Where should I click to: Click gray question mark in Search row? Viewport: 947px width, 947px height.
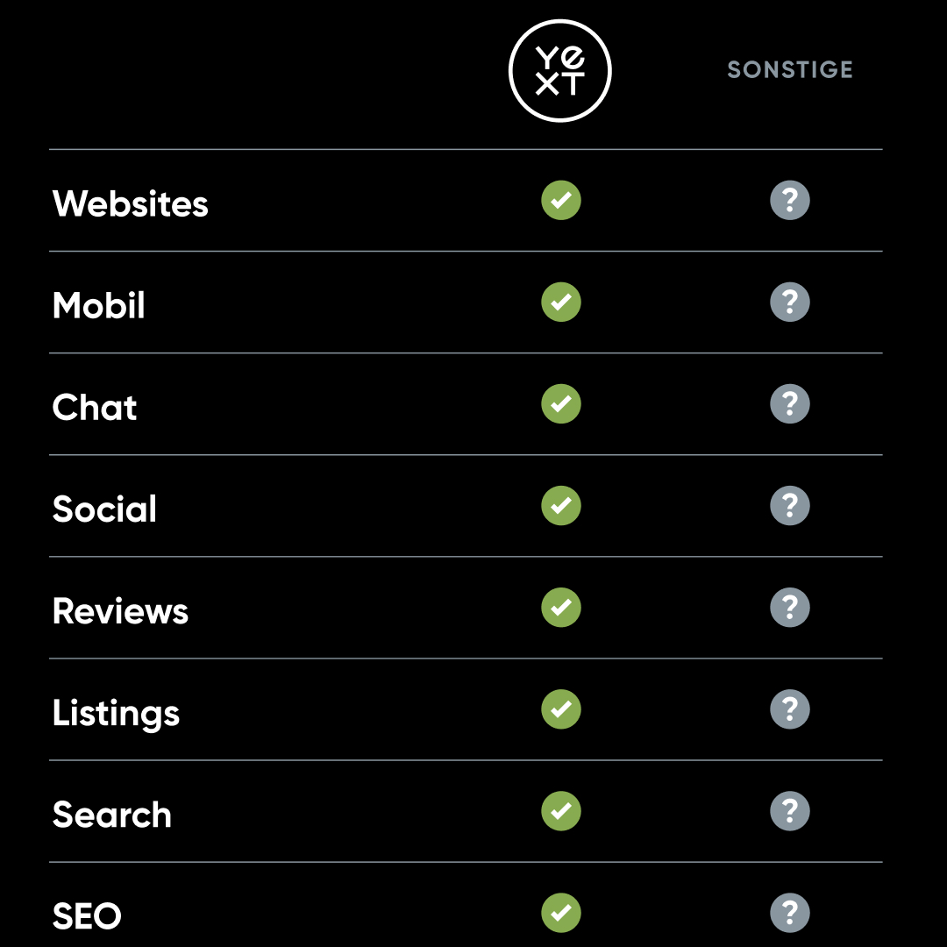pyautogui.click(x=790, y=810)
